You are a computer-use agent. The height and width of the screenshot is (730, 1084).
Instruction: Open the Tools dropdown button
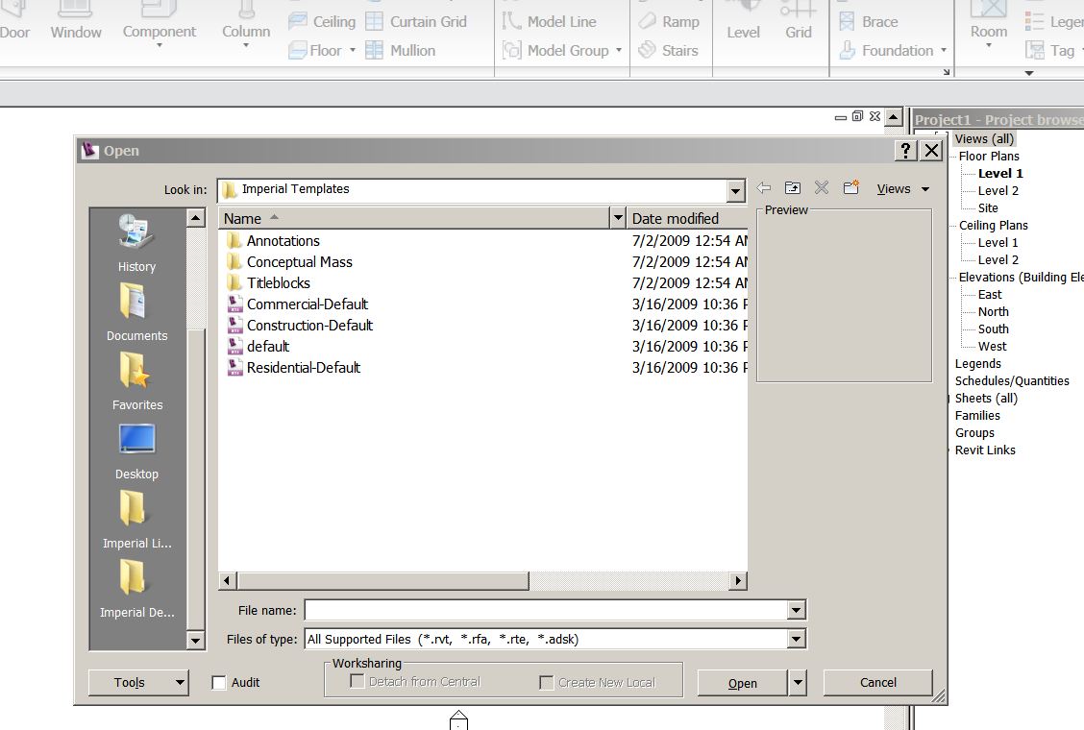point(139,683)
